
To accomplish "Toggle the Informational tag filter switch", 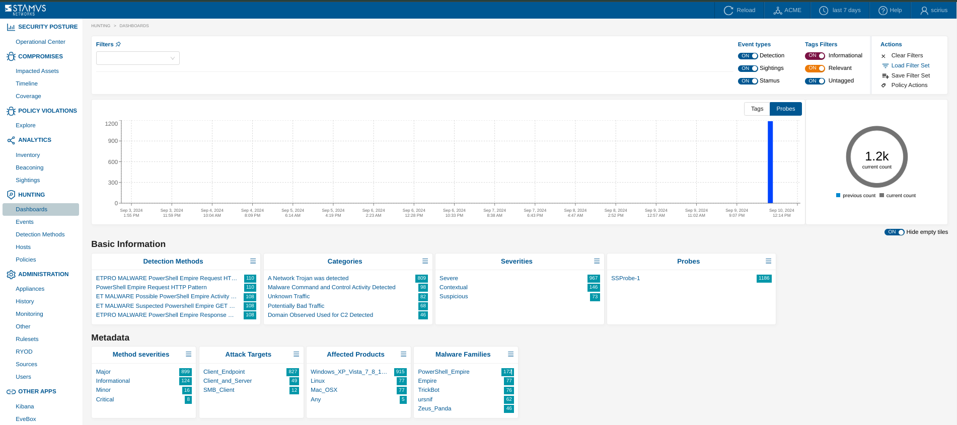I will click(815, 56).
